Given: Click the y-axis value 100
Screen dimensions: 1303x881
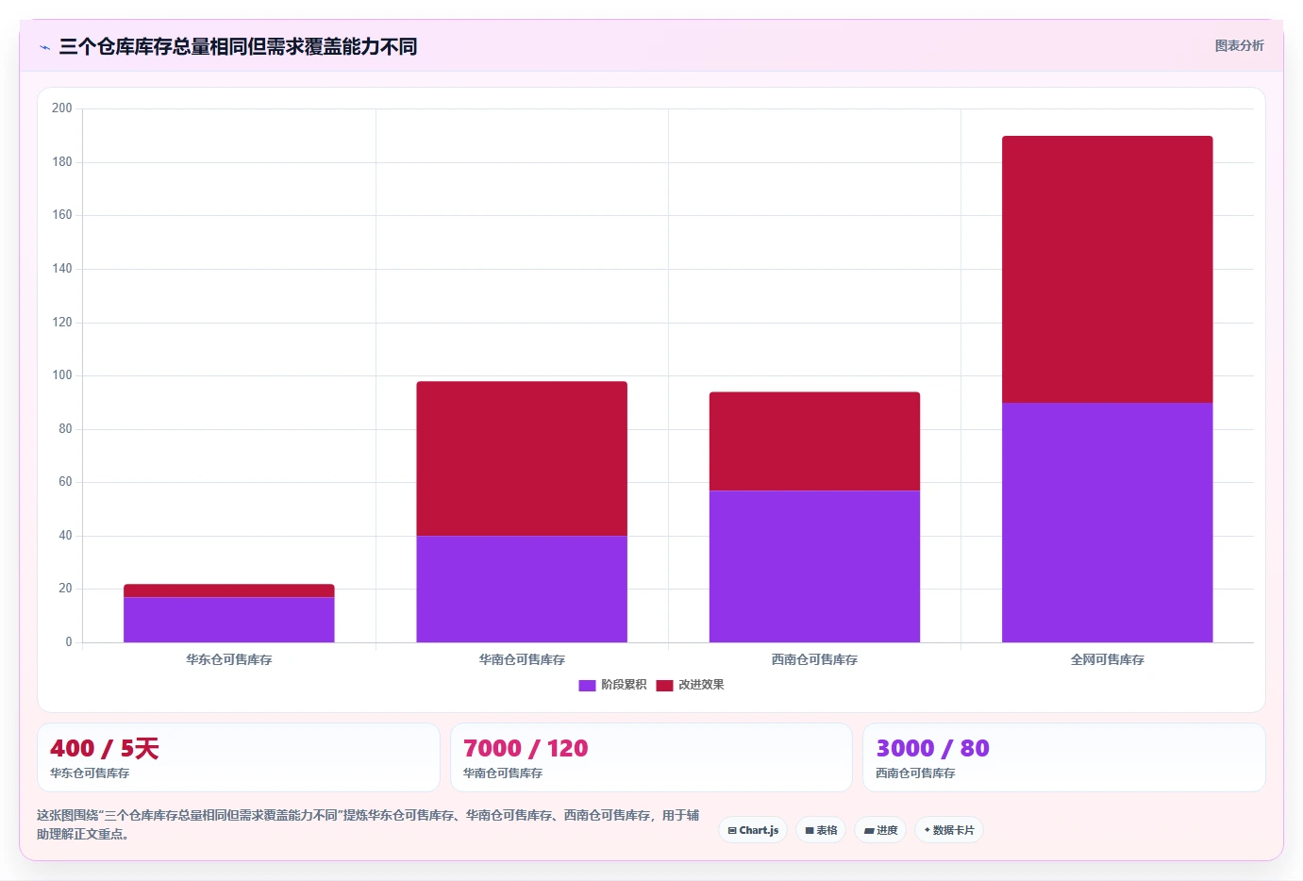Looking at the screenshot, I should click(62, 375).
